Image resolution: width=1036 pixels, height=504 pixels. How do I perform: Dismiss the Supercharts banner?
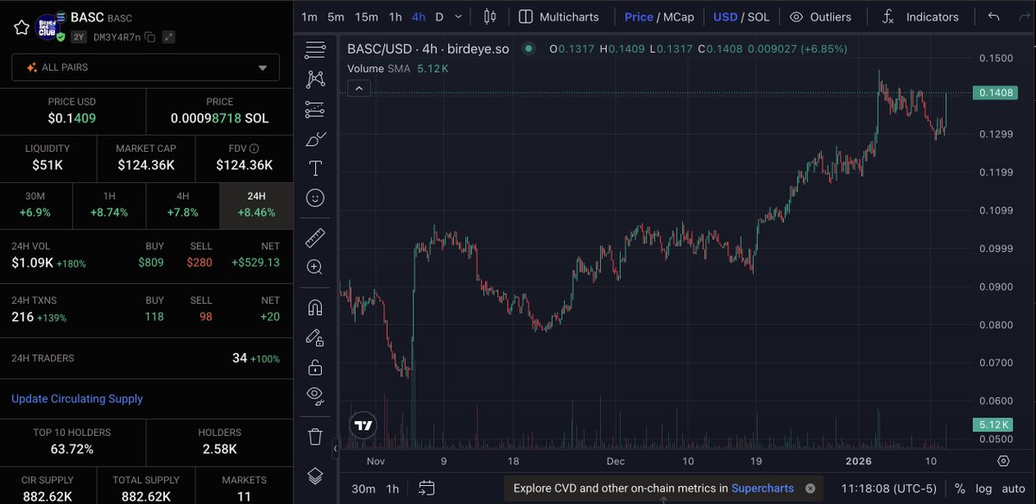coord(811,488)
